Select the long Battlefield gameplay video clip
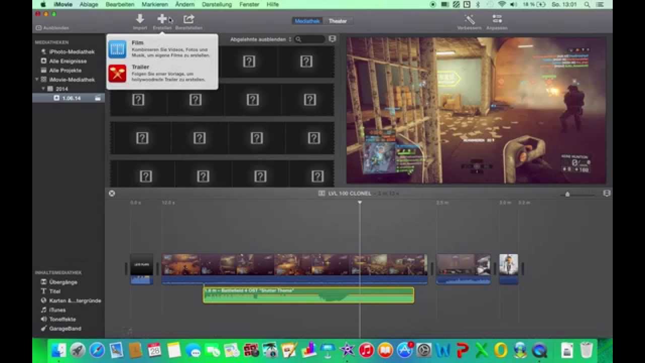 [x=295, y=269]
